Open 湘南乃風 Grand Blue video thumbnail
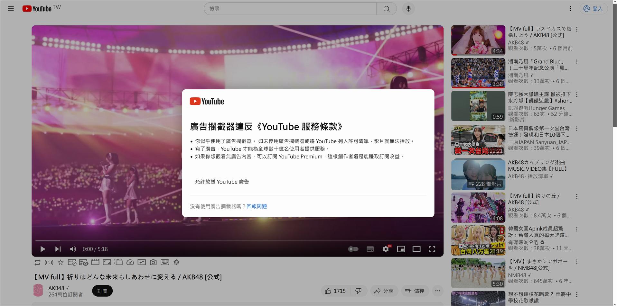The image size is (617, 306). click(x=478, y=73)
